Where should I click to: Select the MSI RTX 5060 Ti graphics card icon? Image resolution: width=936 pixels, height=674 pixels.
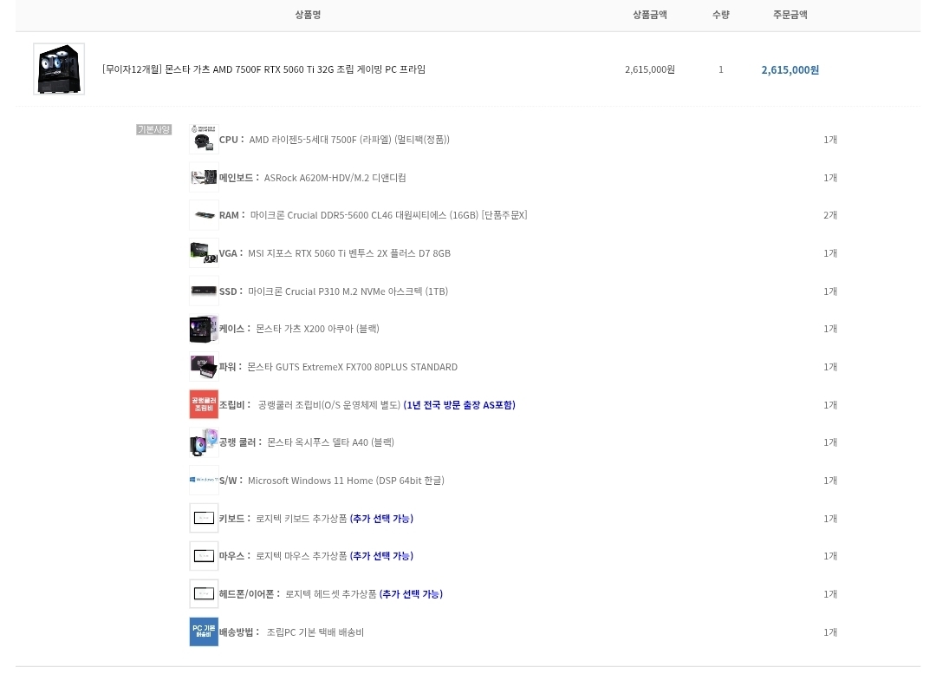pos(204,253)
